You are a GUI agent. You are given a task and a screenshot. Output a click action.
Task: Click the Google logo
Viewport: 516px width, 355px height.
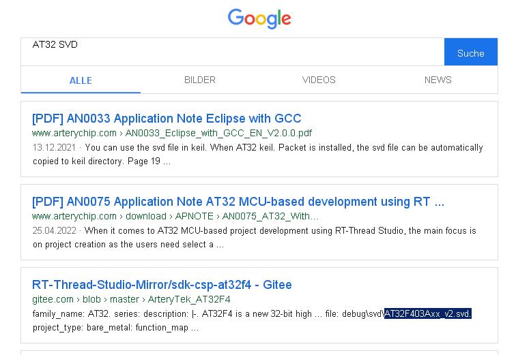(x=259, y=18)
